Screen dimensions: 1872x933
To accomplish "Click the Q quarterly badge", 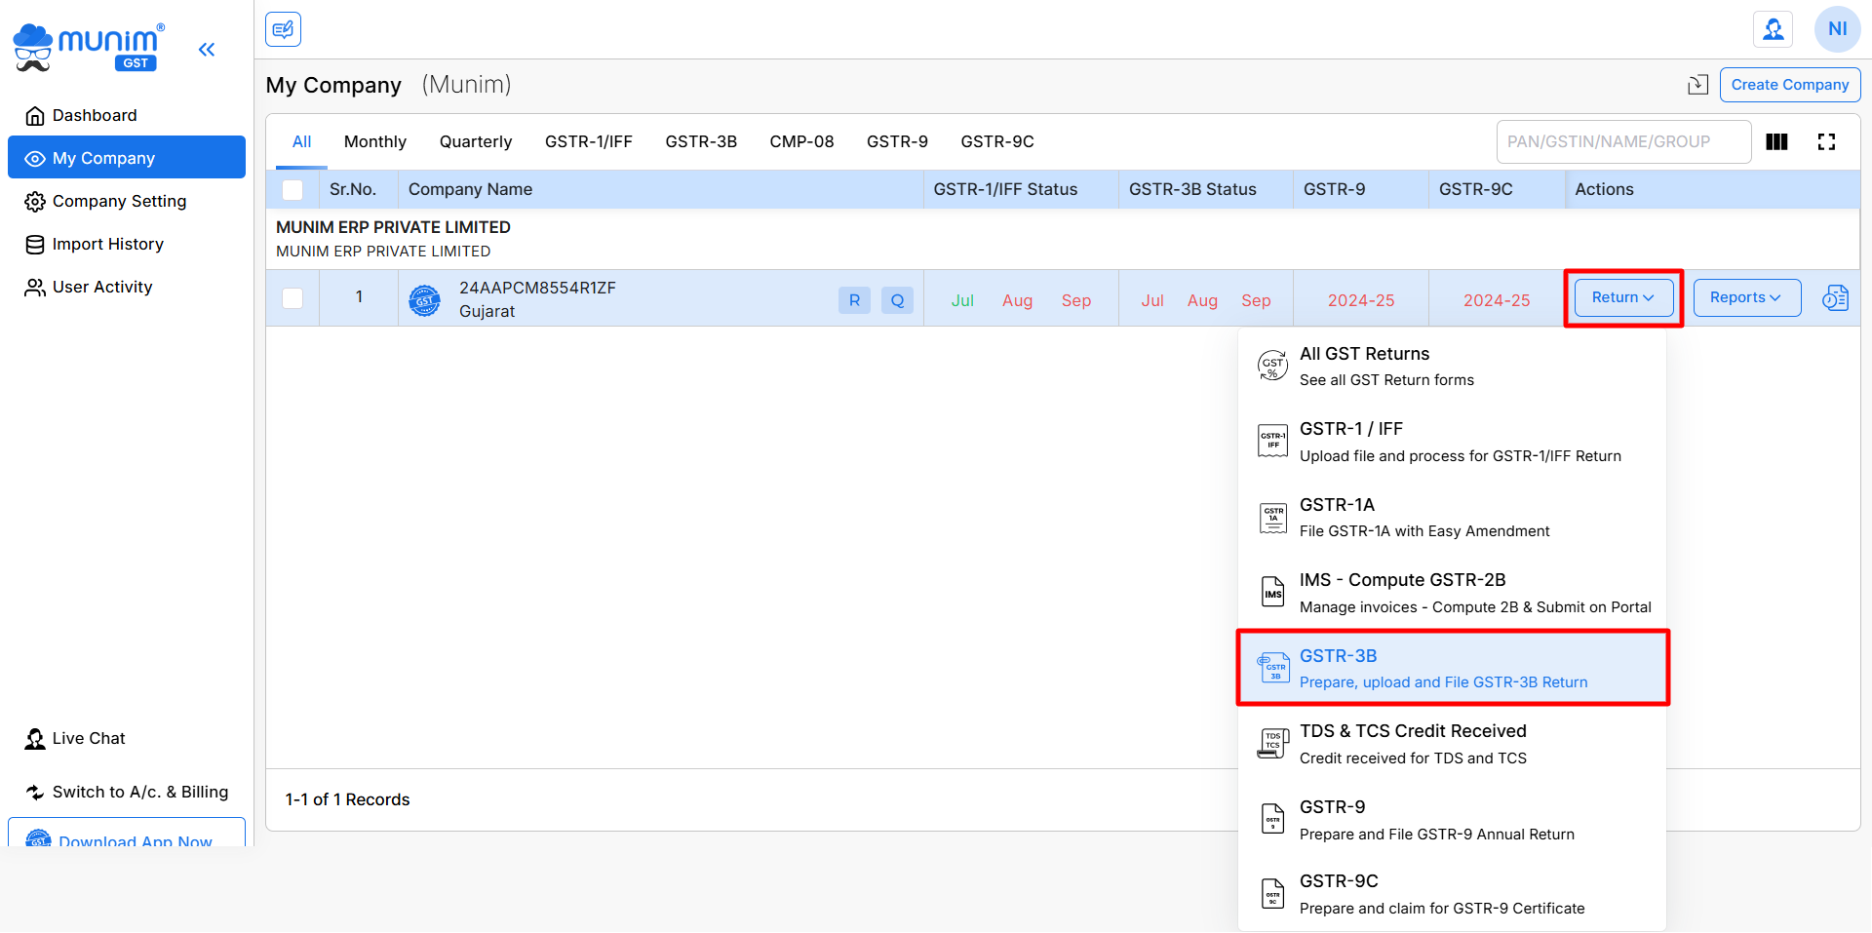I will tap(897, 300).
